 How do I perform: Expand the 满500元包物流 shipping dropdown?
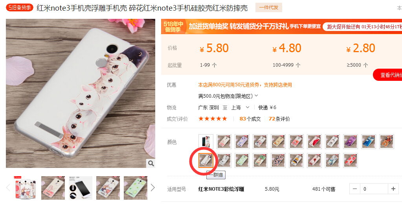coord(228,96)
